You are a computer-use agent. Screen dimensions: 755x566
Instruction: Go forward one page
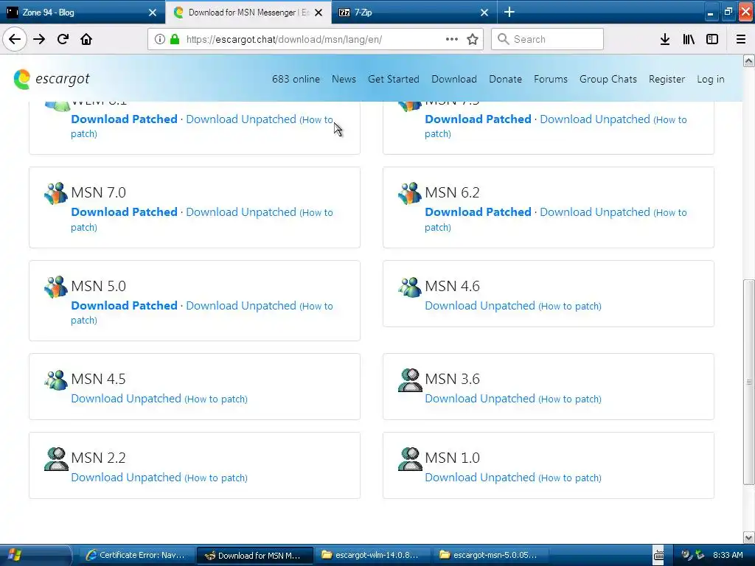tap(39, 39)
